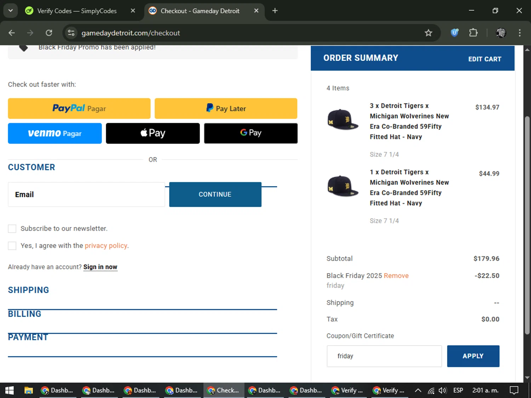Open the clock showing 2:01 a. m.
Screen dimensions: 531x398
(x=485, y=391)
